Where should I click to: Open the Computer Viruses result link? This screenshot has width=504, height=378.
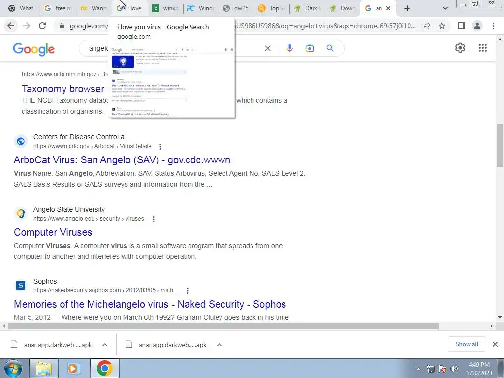53,232
